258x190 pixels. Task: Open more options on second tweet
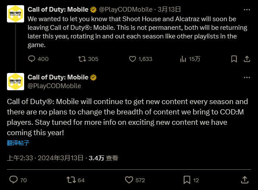tap(247, 78)
